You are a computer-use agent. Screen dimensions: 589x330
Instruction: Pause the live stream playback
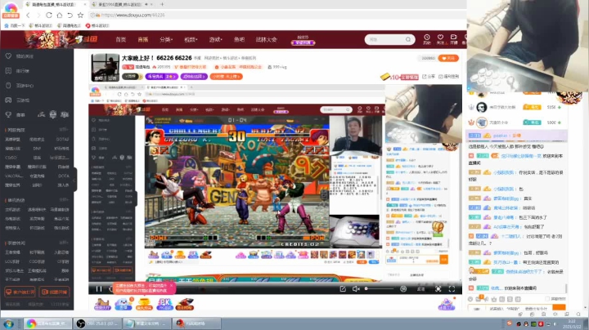click(99, 289)
